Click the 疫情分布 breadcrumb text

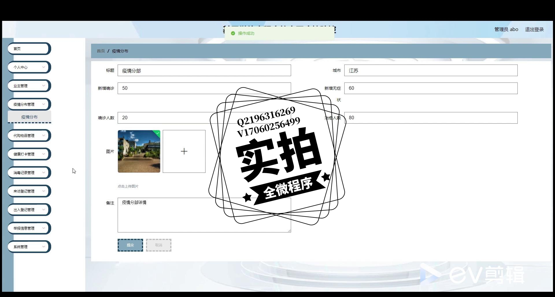120,51
